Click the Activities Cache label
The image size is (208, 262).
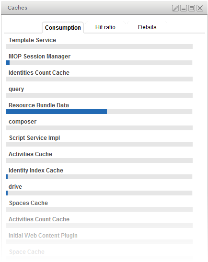click(30, 154)
